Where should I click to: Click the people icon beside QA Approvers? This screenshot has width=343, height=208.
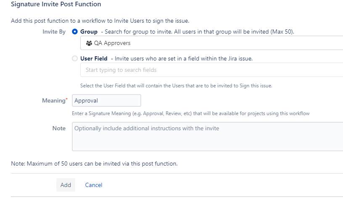pyautogui.click(x=89, y=43)
